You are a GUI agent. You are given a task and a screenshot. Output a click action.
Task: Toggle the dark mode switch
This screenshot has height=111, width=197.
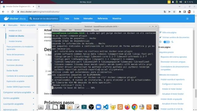click(167, 42)
